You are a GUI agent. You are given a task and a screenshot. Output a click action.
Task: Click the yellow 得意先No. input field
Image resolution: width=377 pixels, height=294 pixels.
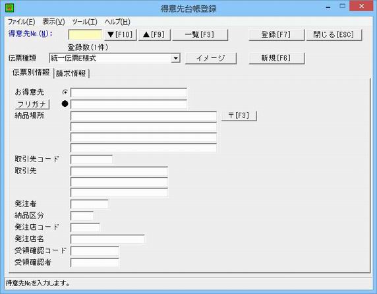point(85,35)
